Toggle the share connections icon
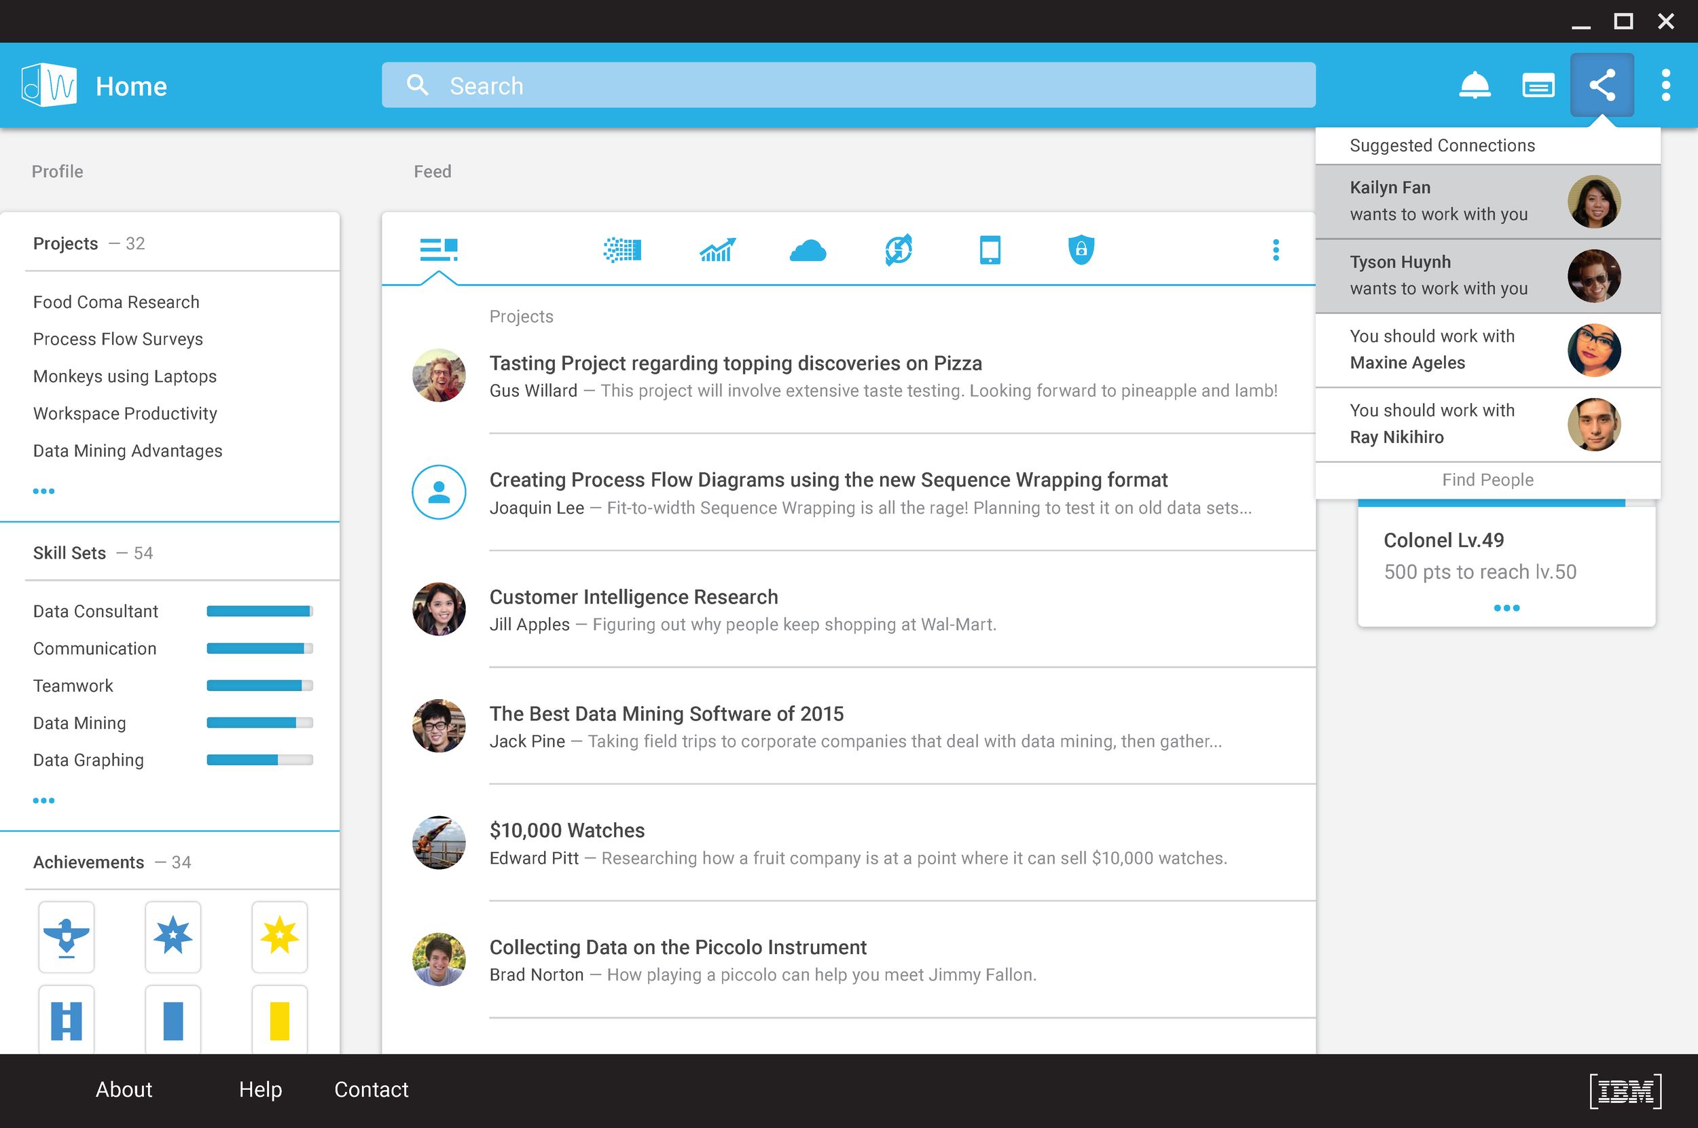This screenshot has height=1128, width=1698. 1602,86
